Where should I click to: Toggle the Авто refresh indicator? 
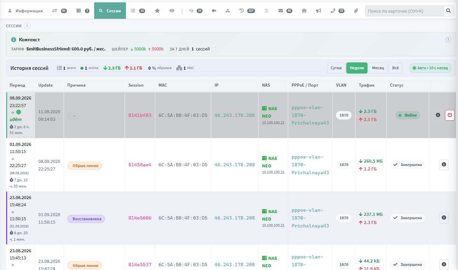[430, 68]
